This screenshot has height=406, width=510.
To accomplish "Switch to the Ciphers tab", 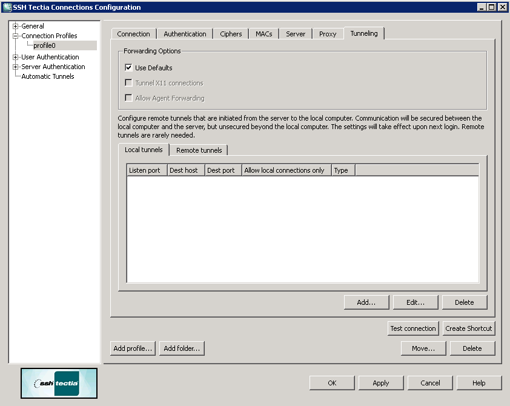I will coord(231,33).
